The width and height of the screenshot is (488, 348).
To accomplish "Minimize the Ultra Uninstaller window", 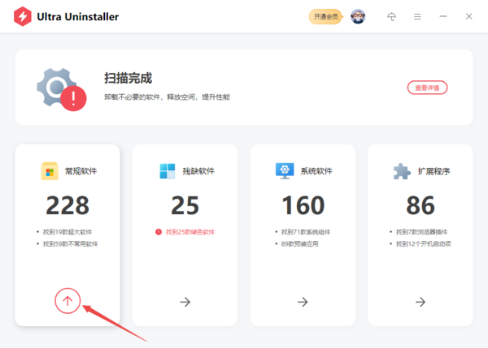I will point(443,17).
